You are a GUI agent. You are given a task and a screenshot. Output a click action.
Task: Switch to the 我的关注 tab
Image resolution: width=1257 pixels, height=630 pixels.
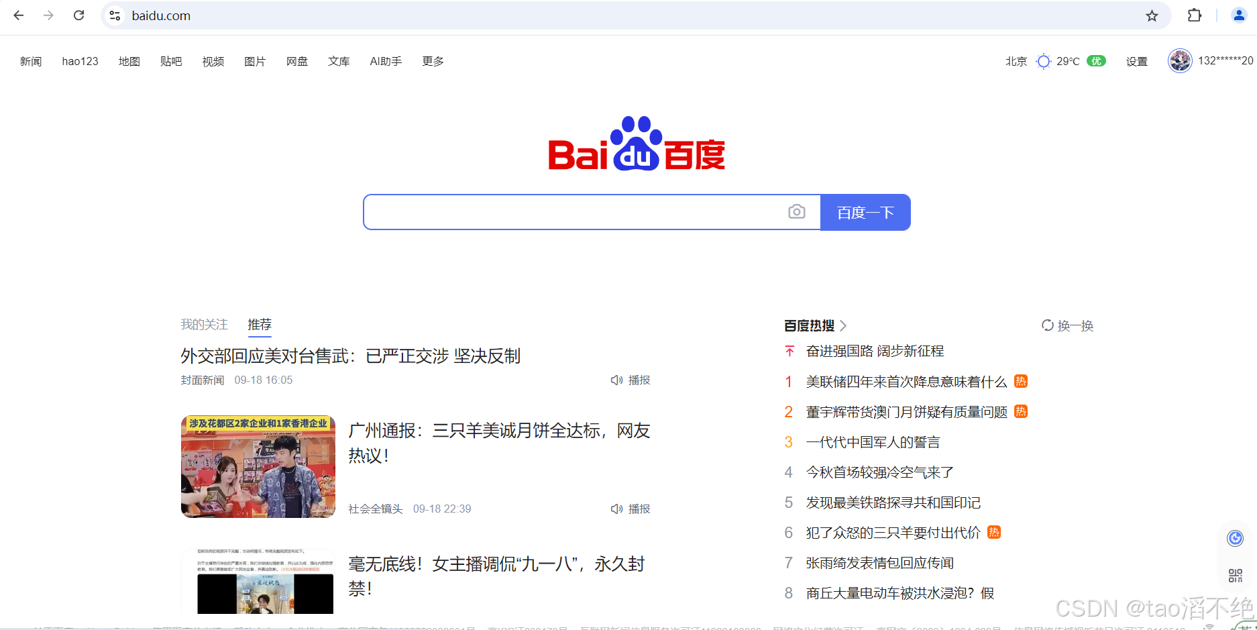[204, 325]
